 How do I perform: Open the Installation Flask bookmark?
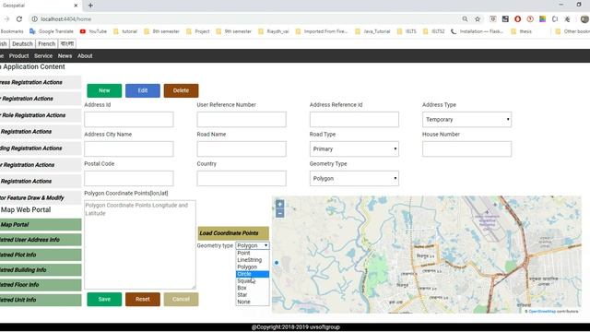pos(477,31)
